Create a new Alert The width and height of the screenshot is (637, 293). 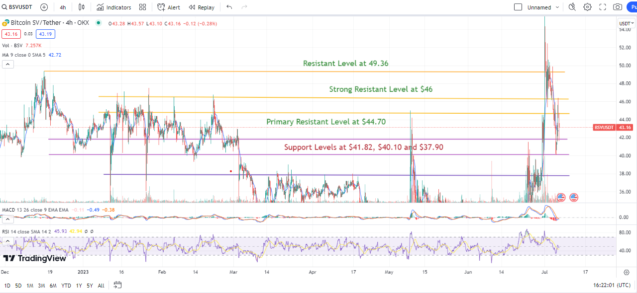[169, 7]
